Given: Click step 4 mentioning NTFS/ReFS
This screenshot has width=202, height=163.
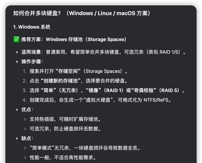Looking at the screenshot, I should (x=100, y=100).
